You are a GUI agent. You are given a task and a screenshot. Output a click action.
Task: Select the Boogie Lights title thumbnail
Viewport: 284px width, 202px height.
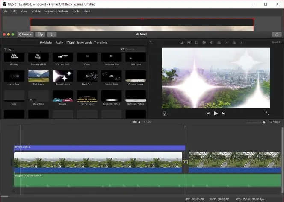pyautogui.click(x=63, y=76)
